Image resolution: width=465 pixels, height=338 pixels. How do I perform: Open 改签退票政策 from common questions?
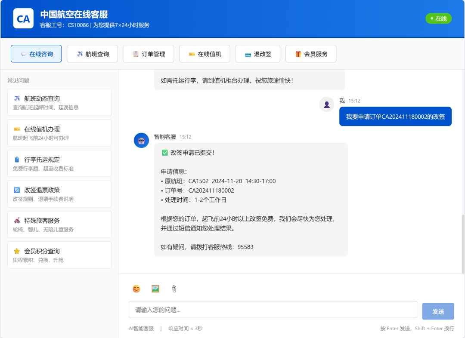(59, 194)
